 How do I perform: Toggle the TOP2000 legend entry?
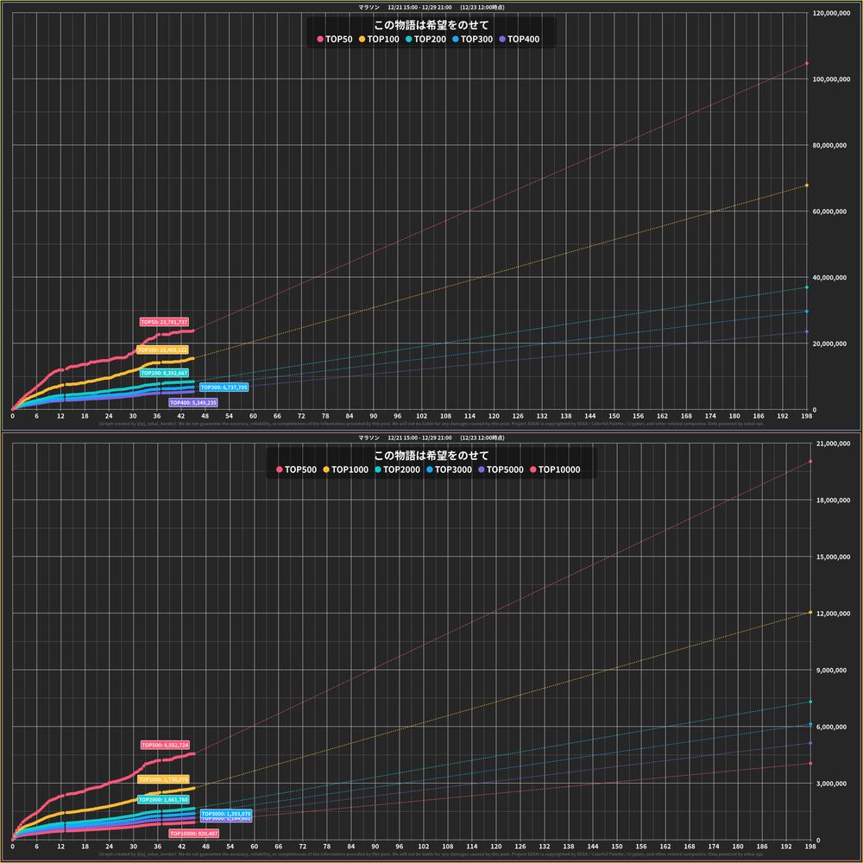[397, 469]
